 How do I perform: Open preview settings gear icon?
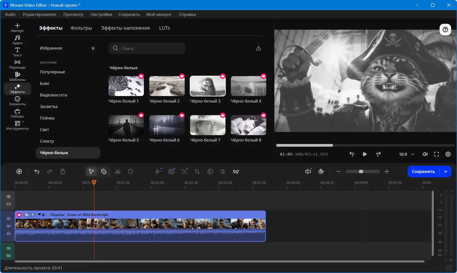tap(448, 154)
